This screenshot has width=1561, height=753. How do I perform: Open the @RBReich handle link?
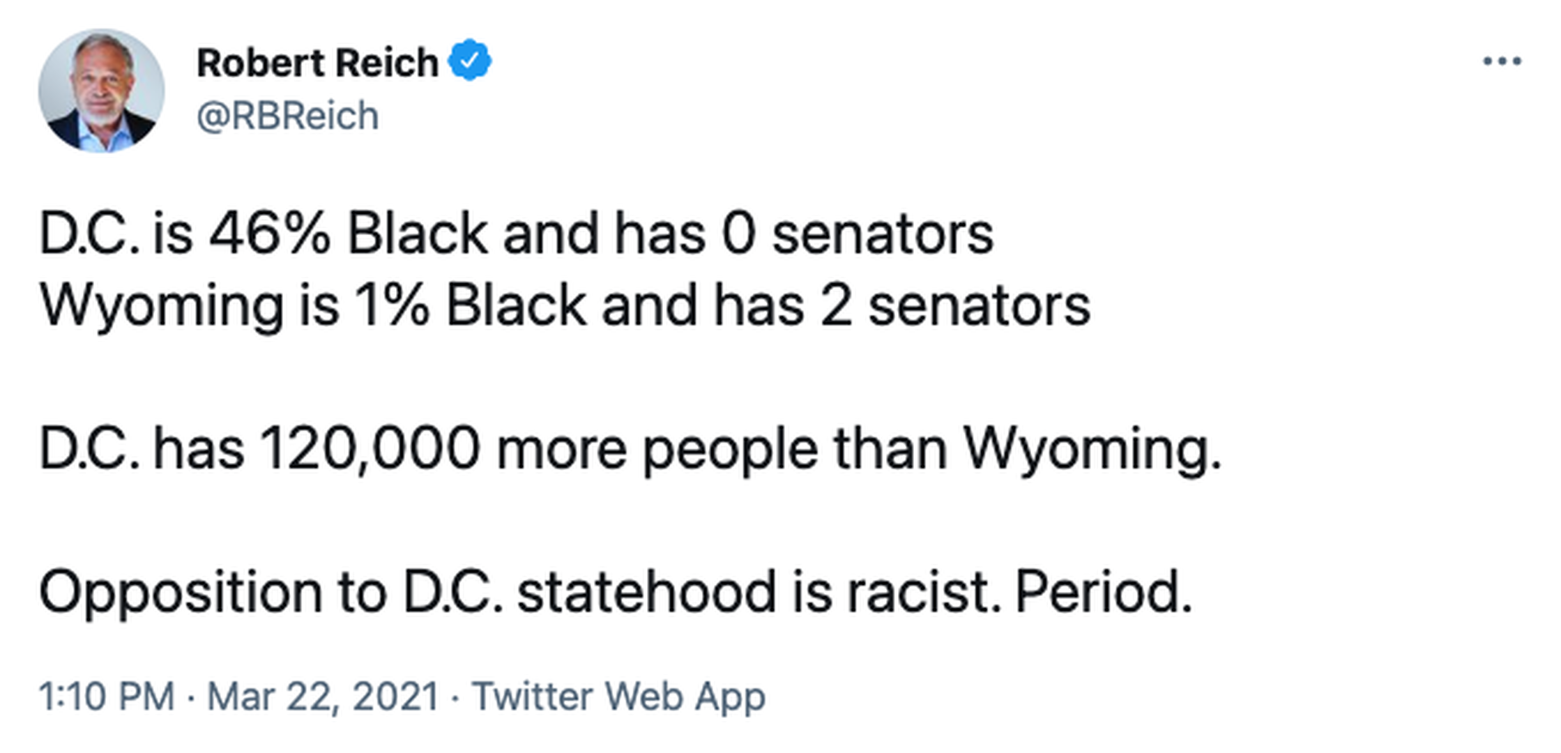click(x=288, y=116)
